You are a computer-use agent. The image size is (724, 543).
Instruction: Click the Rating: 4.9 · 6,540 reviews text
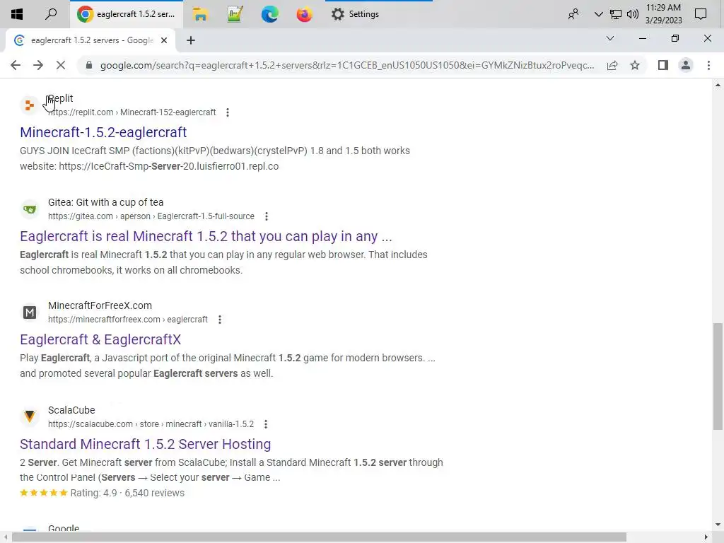[127, 493]
